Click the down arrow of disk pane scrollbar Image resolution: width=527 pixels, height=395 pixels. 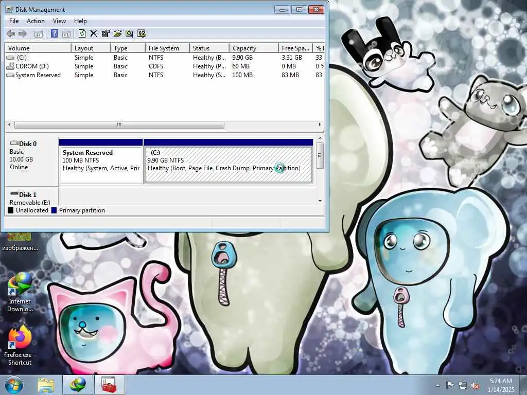click(320, 201)
